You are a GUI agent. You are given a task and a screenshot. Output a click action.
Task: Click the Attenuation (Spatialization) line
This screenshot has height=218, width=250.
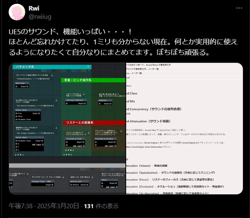tap(171, 172)
